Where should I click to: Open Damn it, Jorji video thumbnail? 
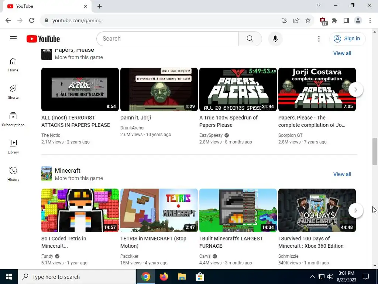pyautogui.click(x=159, y=89)
